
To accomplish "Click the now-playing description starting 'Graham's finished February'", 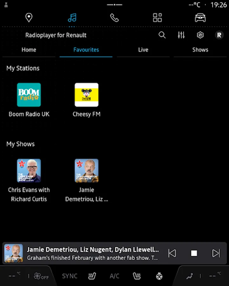I will pyautogui.click(x=92, y=258).
